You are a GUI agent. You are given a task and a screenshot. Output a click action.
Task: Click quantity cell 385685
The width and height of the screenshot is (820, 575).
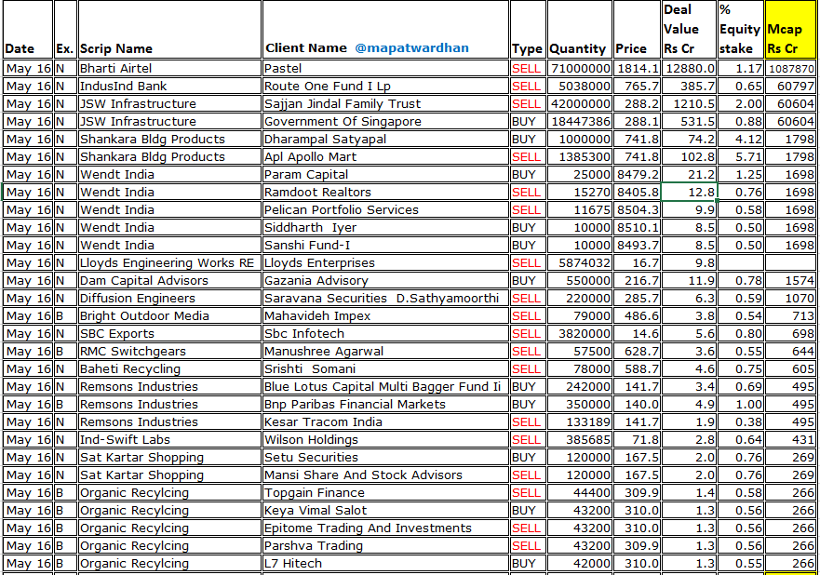[x=580, y=440]
